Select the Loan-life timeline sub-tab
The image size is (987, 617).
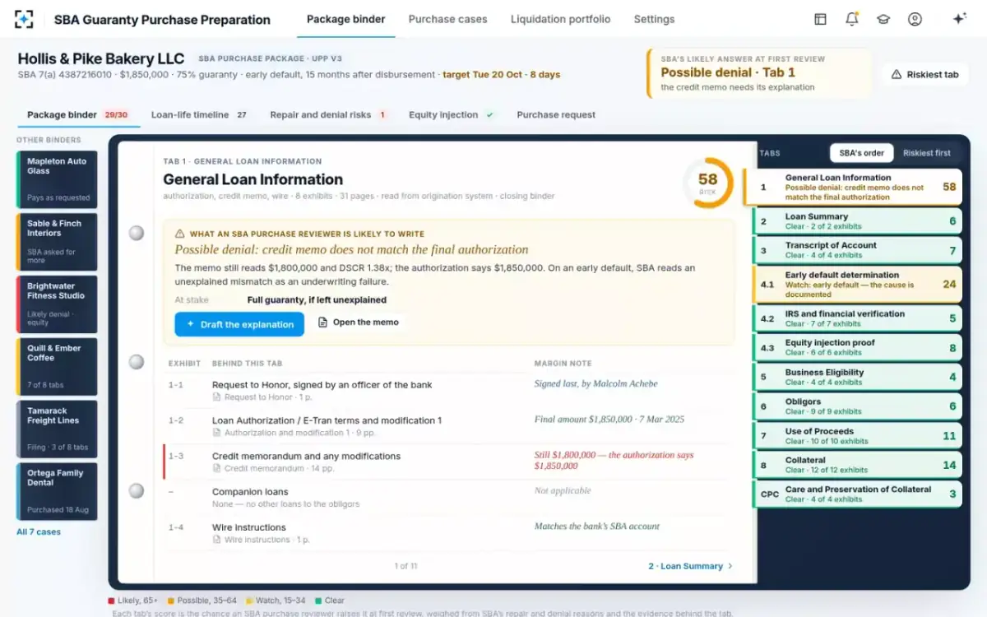[200, 115]
